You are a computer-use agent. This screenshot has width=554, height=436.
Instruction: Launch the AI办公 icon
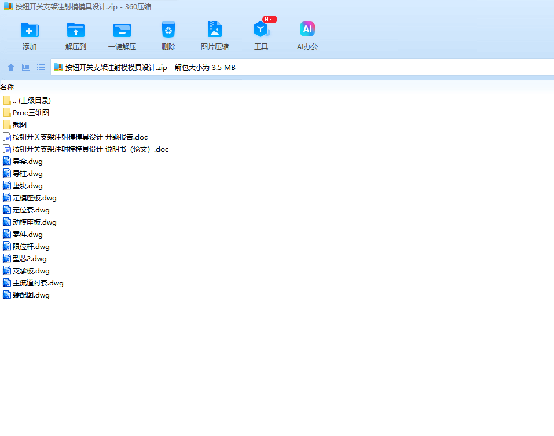click(307, 29)
